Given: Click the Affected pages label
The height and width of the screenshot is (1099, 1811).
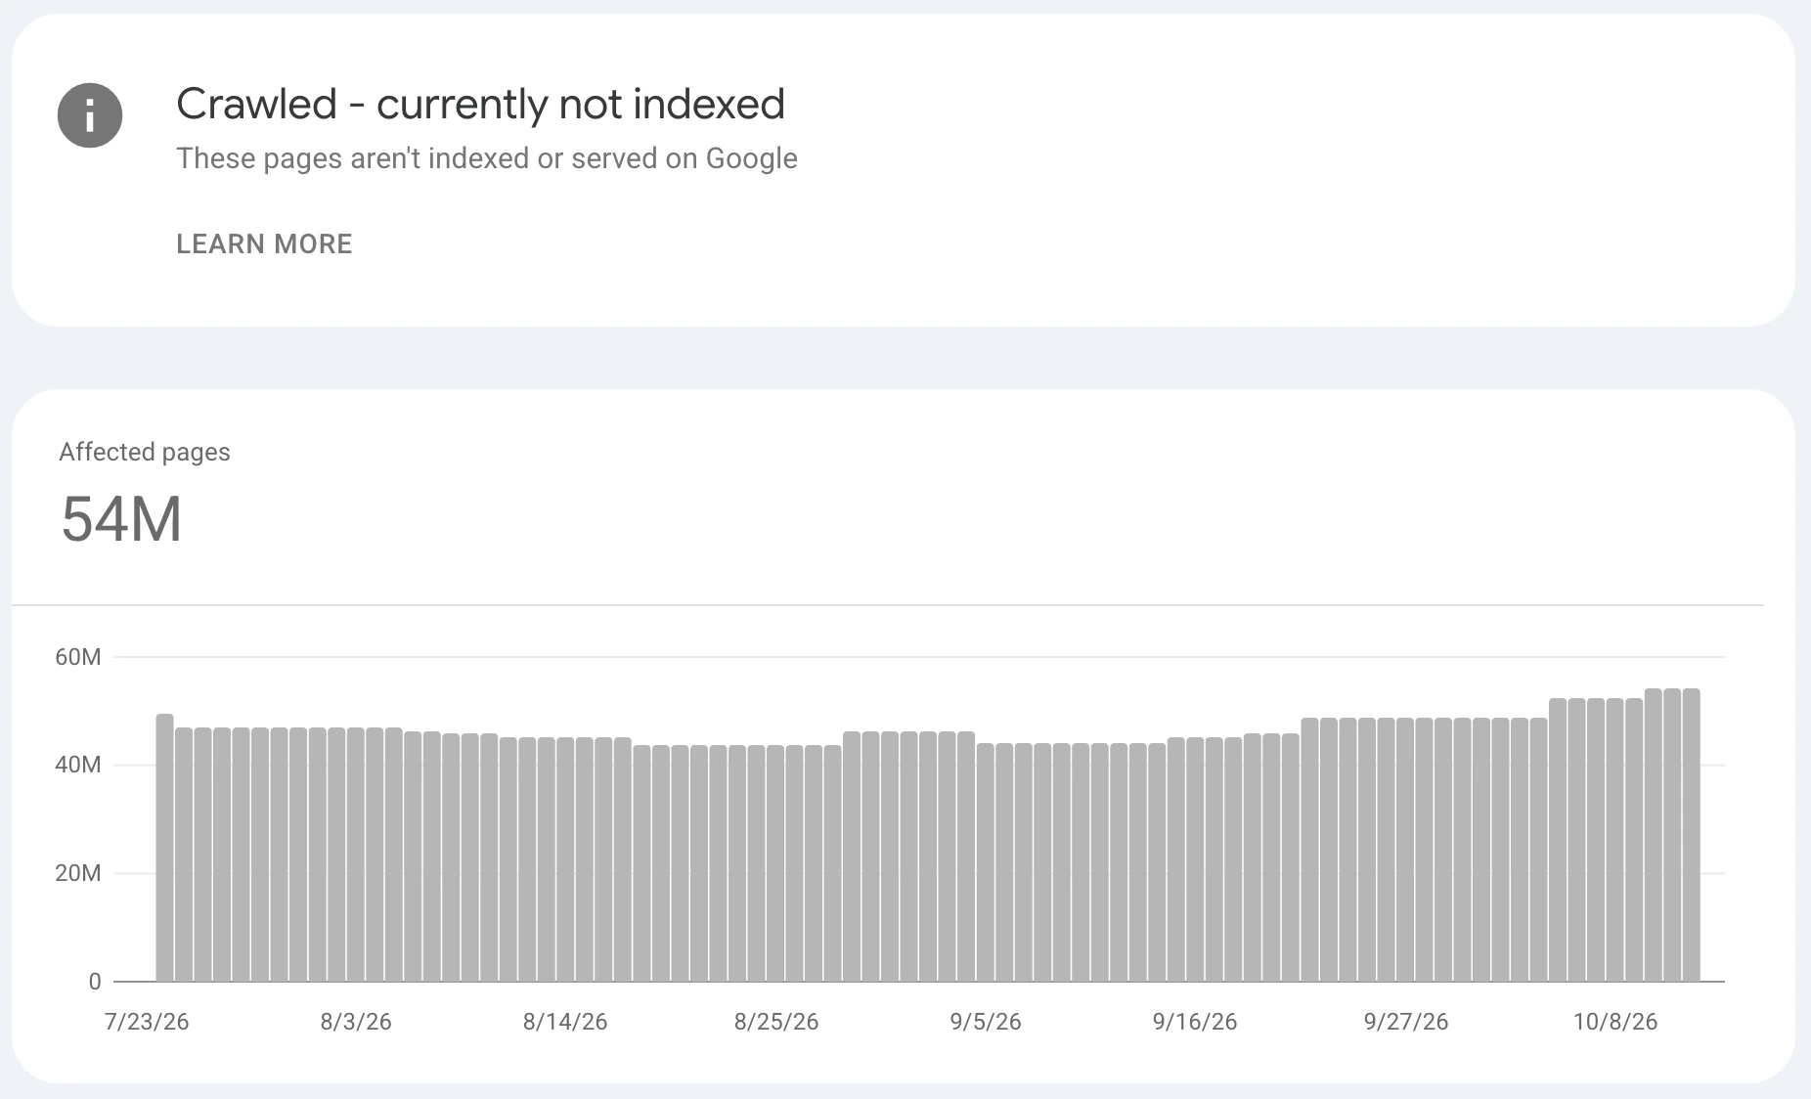Looking at the screenshot, I should point(145,452).
